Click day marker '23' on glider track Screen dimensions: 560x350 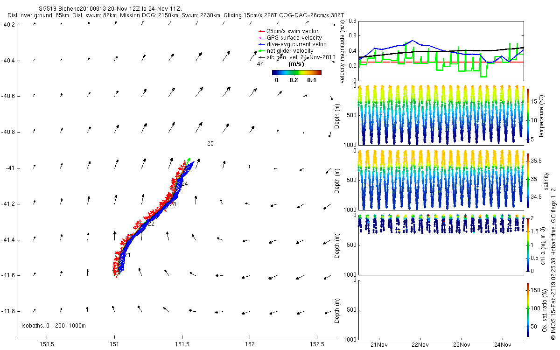coord(173,204)
